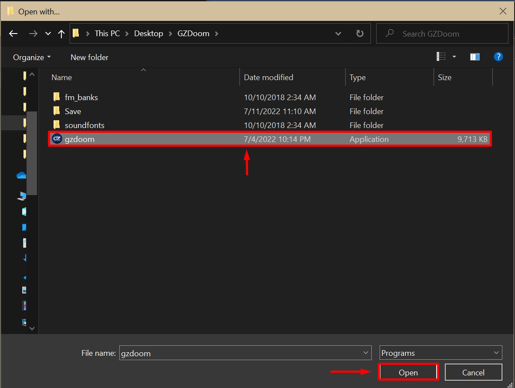The image size is (515, 388).
Task: Click the Application type cell
Action: click(x=369, y=139)
